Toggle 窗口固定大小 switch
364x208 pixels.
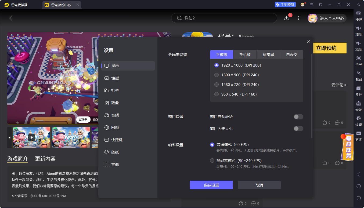pyautogui.click(x=298, y=129)
